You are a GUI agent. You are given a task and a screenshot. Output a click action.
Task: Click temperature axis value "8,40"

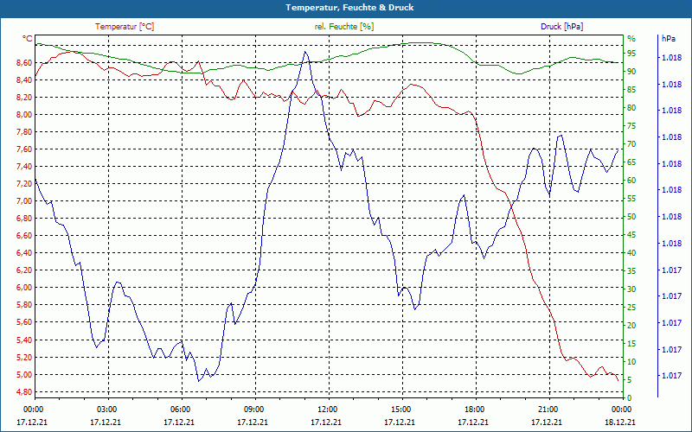pos(24,80)
